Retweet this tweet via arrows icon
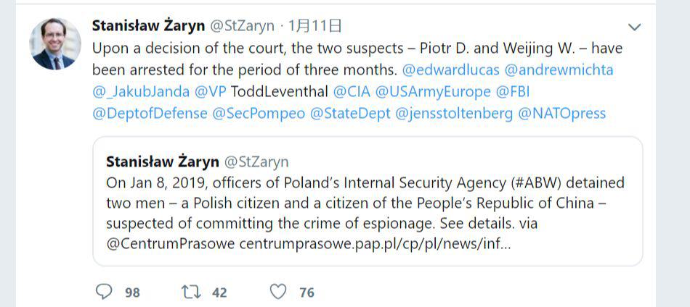Image resolution: width=690 pixels, height=307 pixels. pyautogui.click(x=191, y=292)
